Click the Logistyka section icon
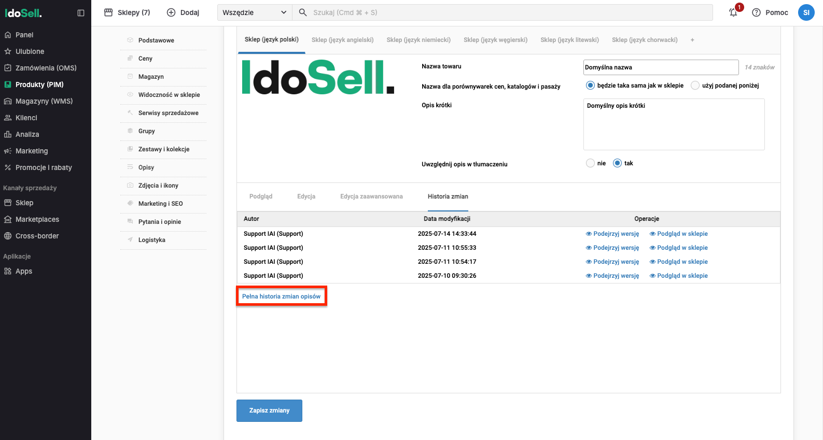The width and height of the screenshot is (823, 440). click(130, 239)
